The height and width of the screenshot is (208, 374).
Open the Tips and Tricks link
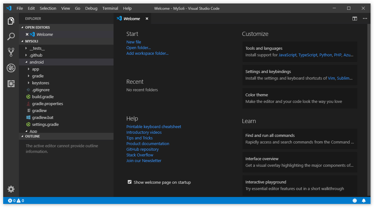pos(139,138)
